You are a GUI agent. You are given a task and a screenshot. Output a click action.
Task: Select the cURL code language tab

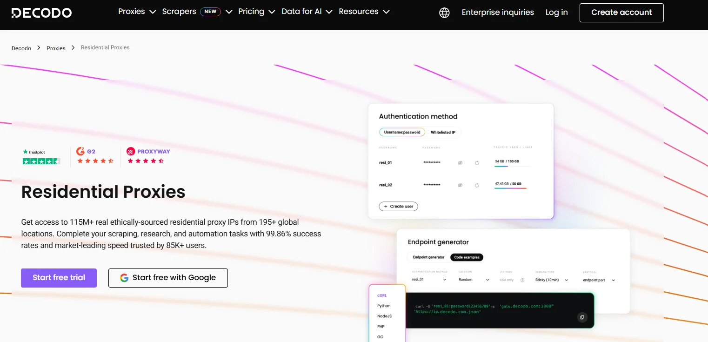382,295
